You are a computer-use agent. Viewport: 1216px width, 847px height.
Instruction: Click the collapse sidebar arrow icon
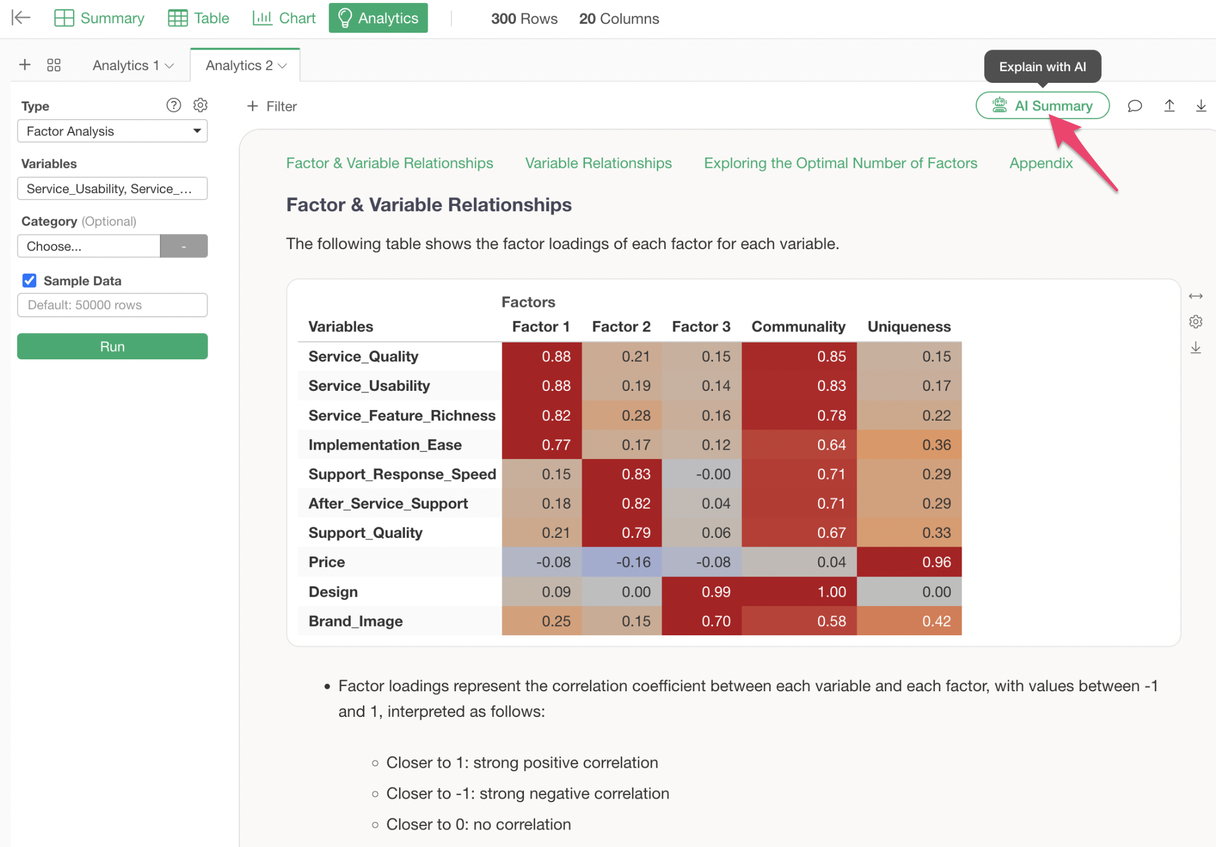[x=21, y=17]
